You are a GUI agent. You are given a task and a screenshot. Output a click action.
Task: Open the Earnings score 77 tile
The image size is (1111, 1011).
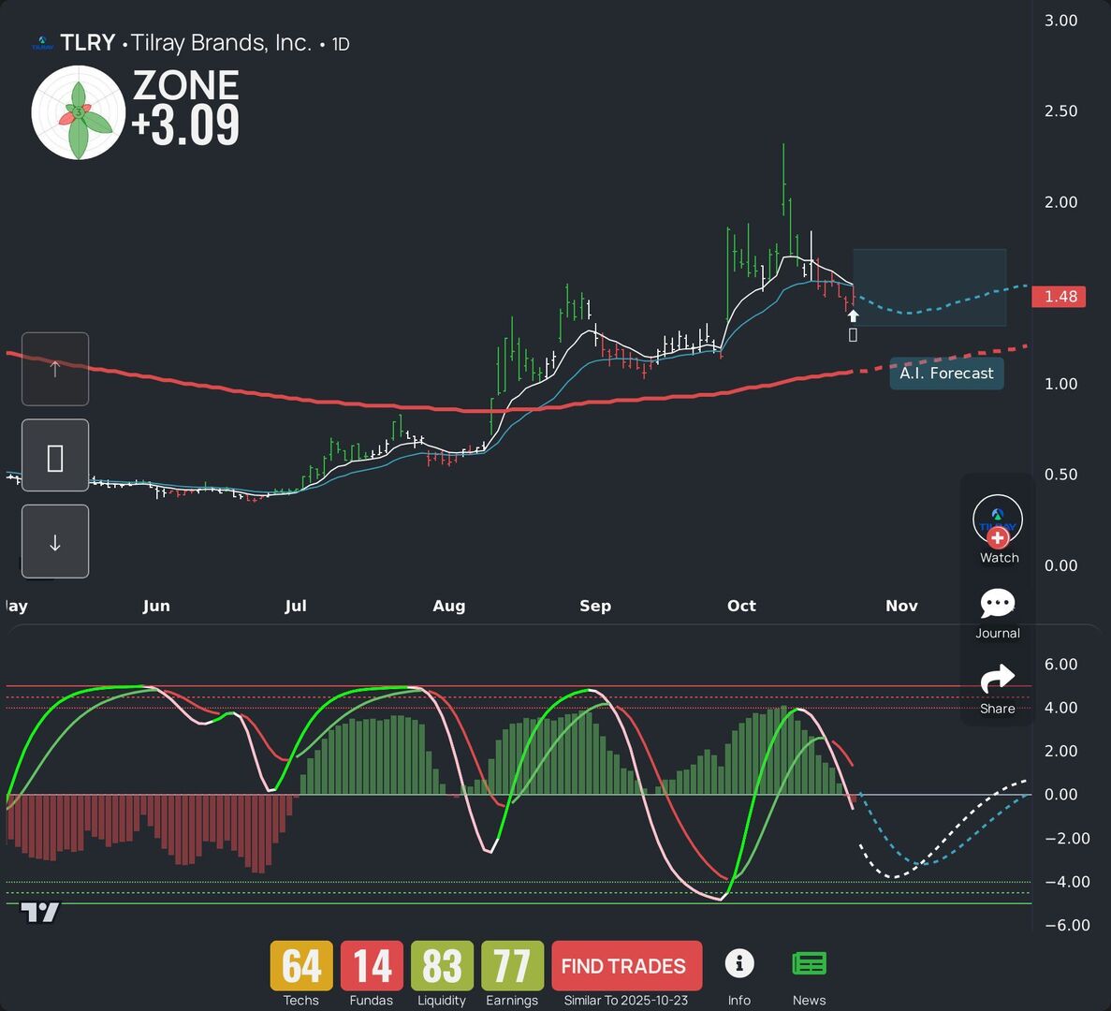point(512,966)
